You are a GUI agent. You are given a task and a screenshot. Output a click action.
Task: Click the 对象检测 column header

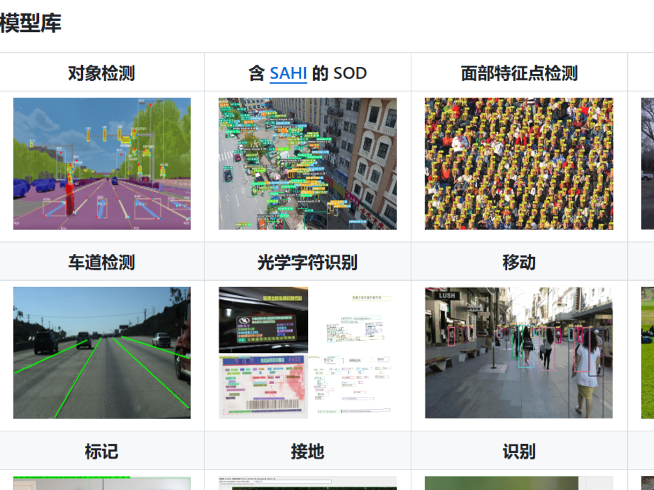point(102,73)
